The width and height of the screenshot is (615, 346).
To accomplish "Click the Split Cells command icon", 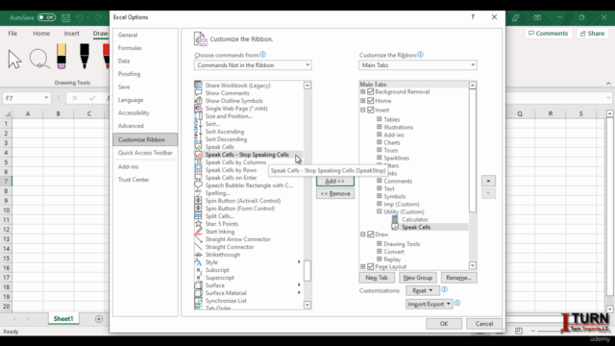I will tap(199, 216).
